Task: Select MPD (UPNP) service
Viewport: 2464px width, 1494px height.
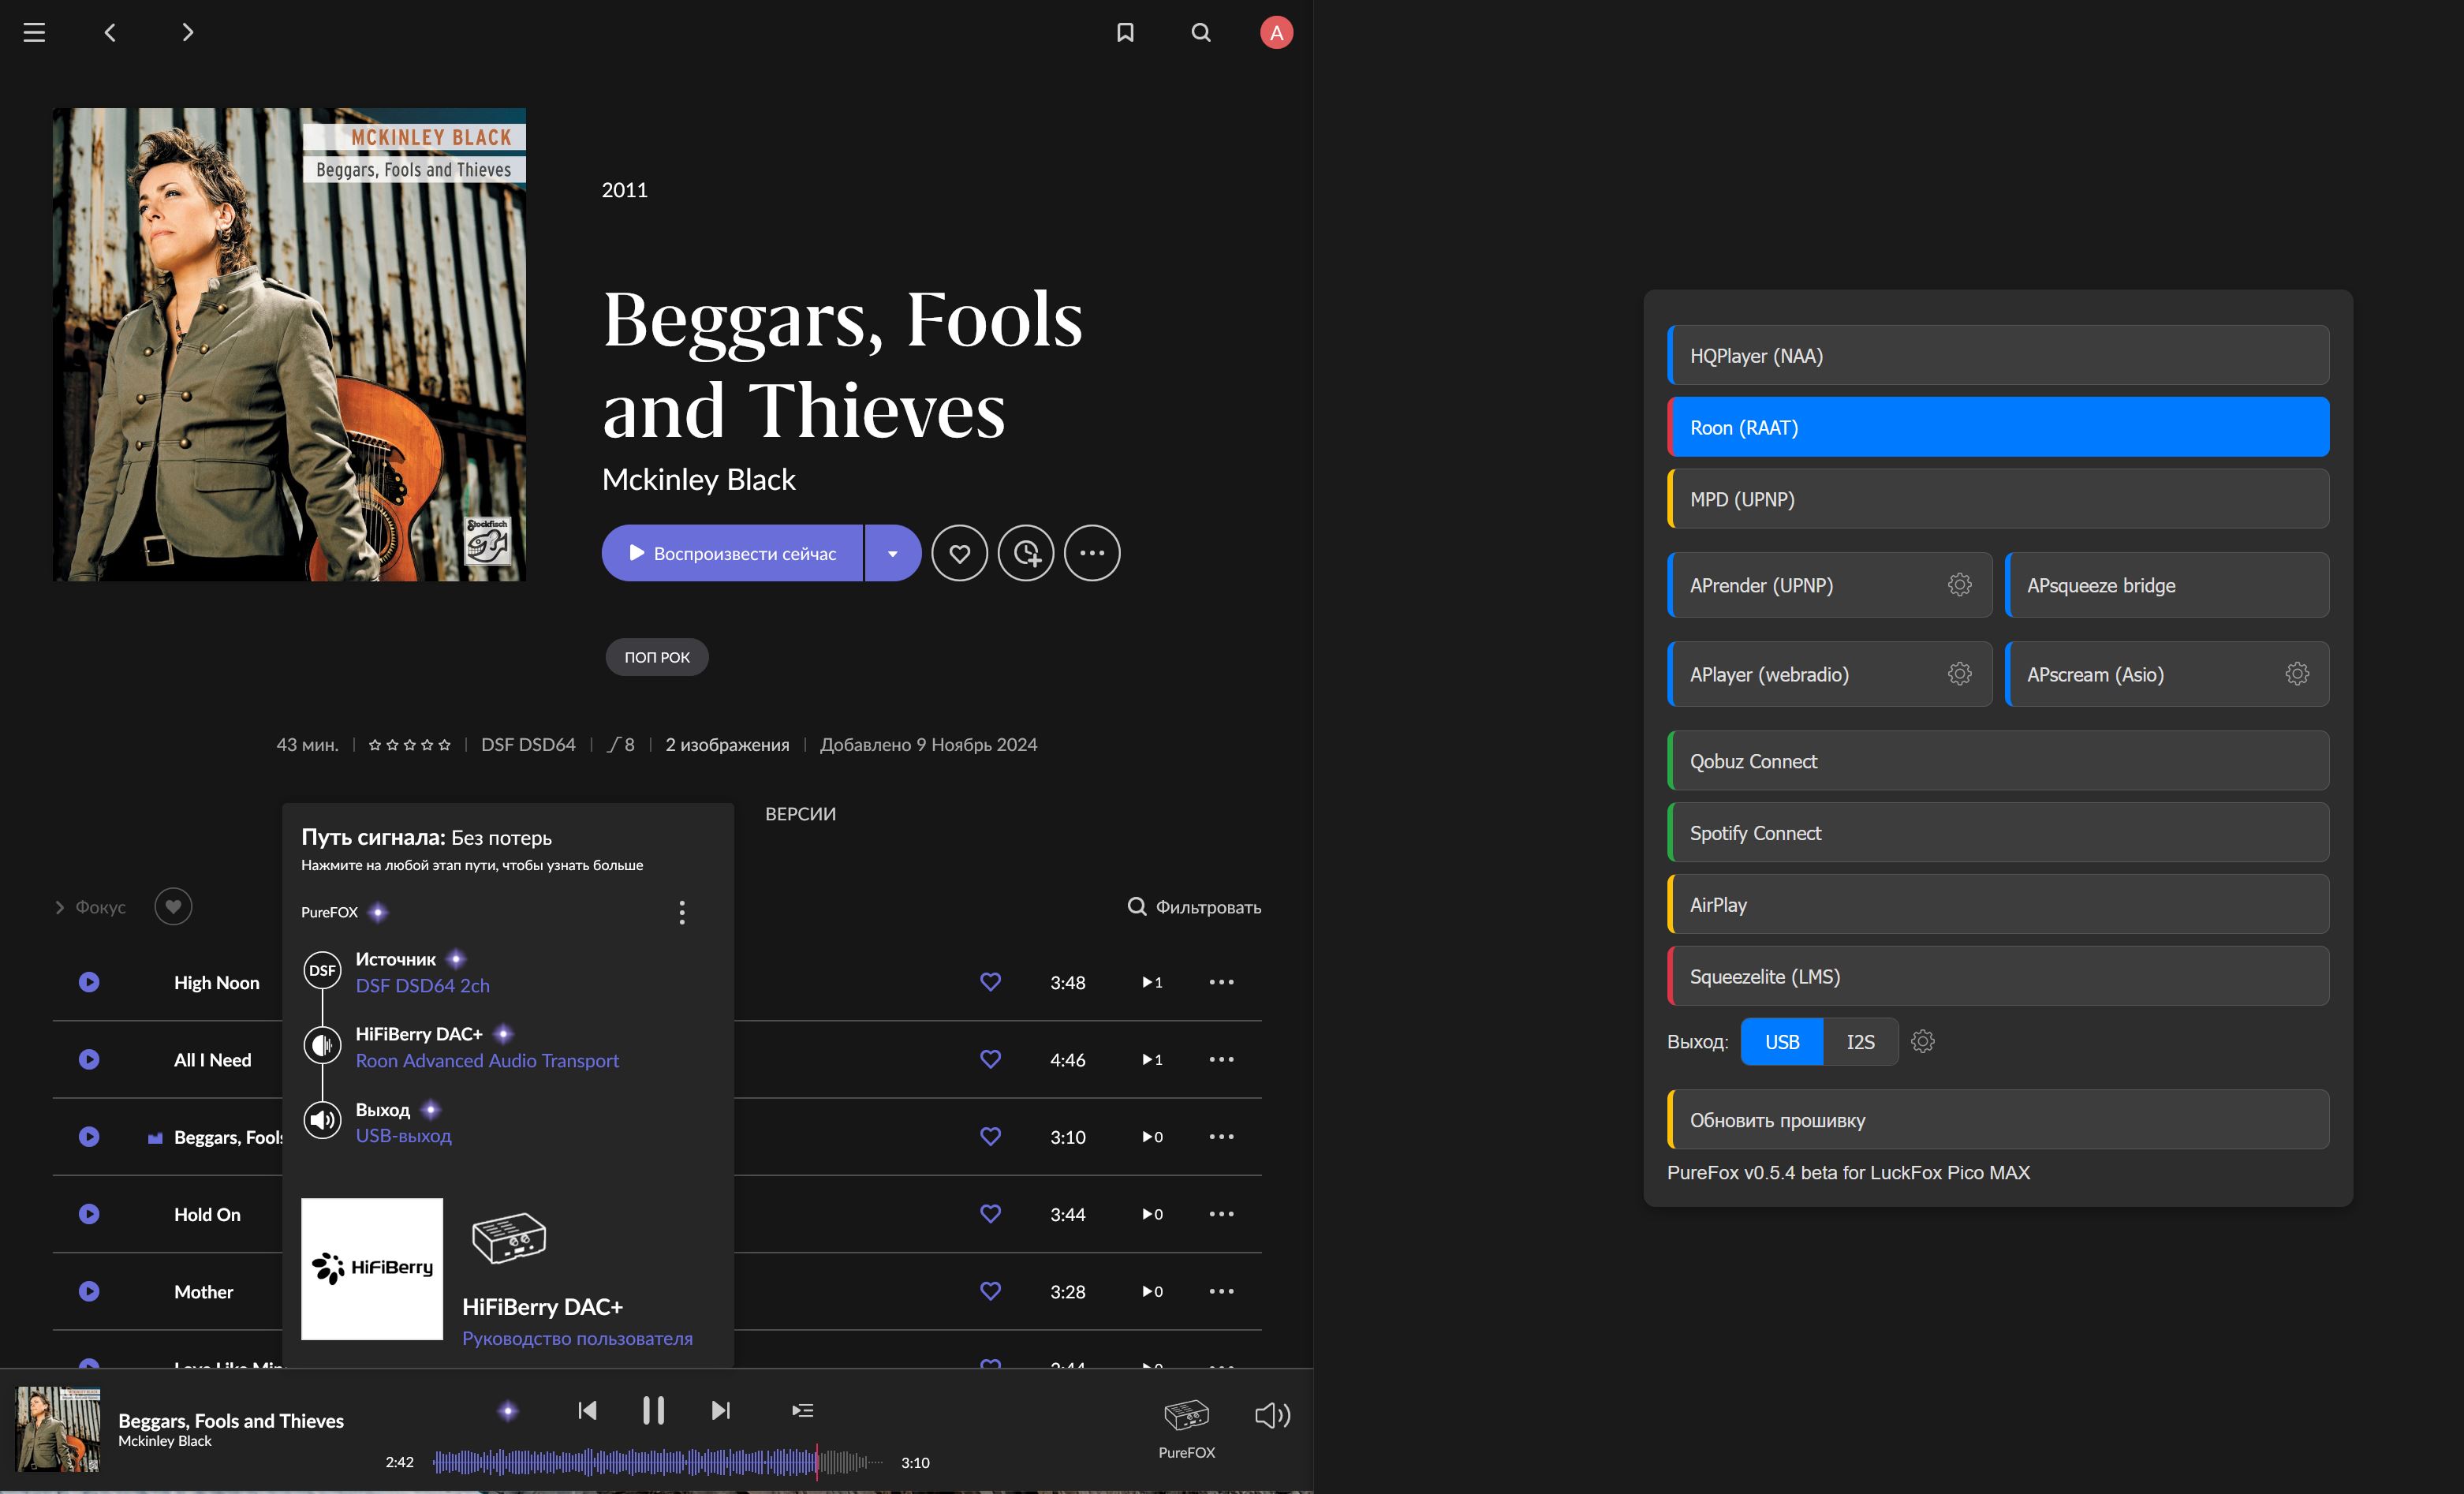Action: tap(1998, 499)
